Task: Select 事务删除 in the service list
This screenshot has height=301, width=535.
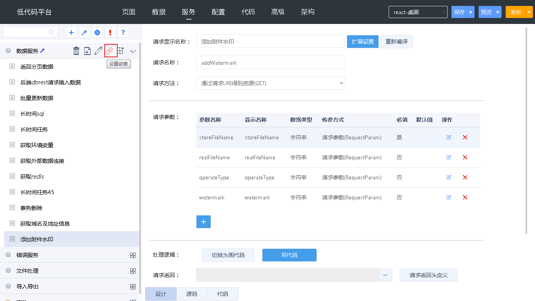Action: click(31, 208)
